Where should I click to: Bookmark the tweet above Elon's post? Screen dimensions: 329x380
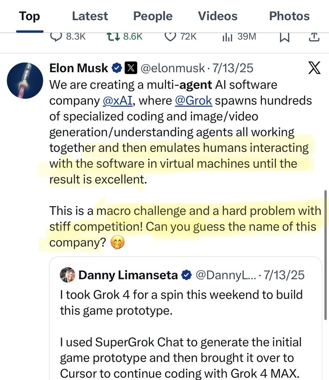[285, 37]
